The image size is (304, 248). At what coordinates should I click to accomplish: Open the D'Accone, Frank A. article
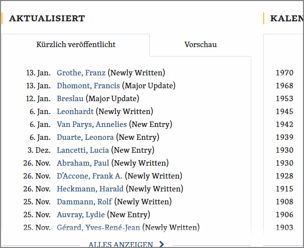coord(90,176)
